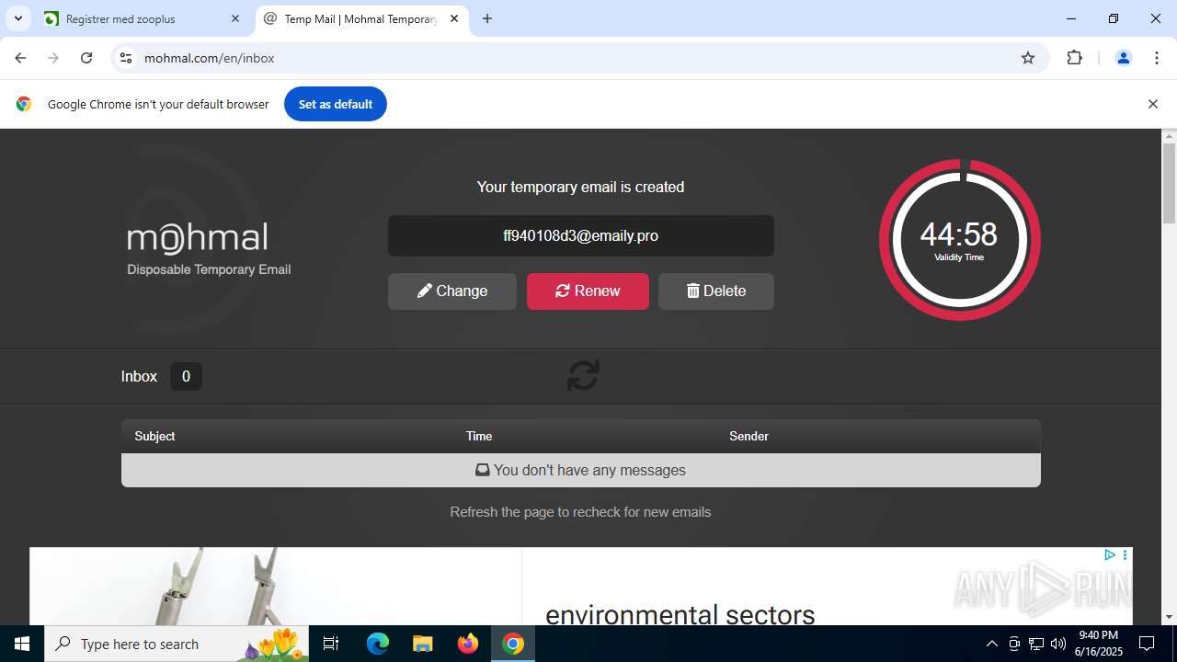
Task: Open the AdChoices icon on the ad
Action: [x=1110, y=554]
